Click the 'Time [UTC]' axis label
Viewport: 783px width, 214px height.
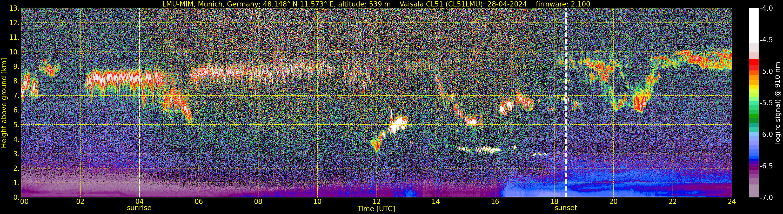(x=376, y=209)
